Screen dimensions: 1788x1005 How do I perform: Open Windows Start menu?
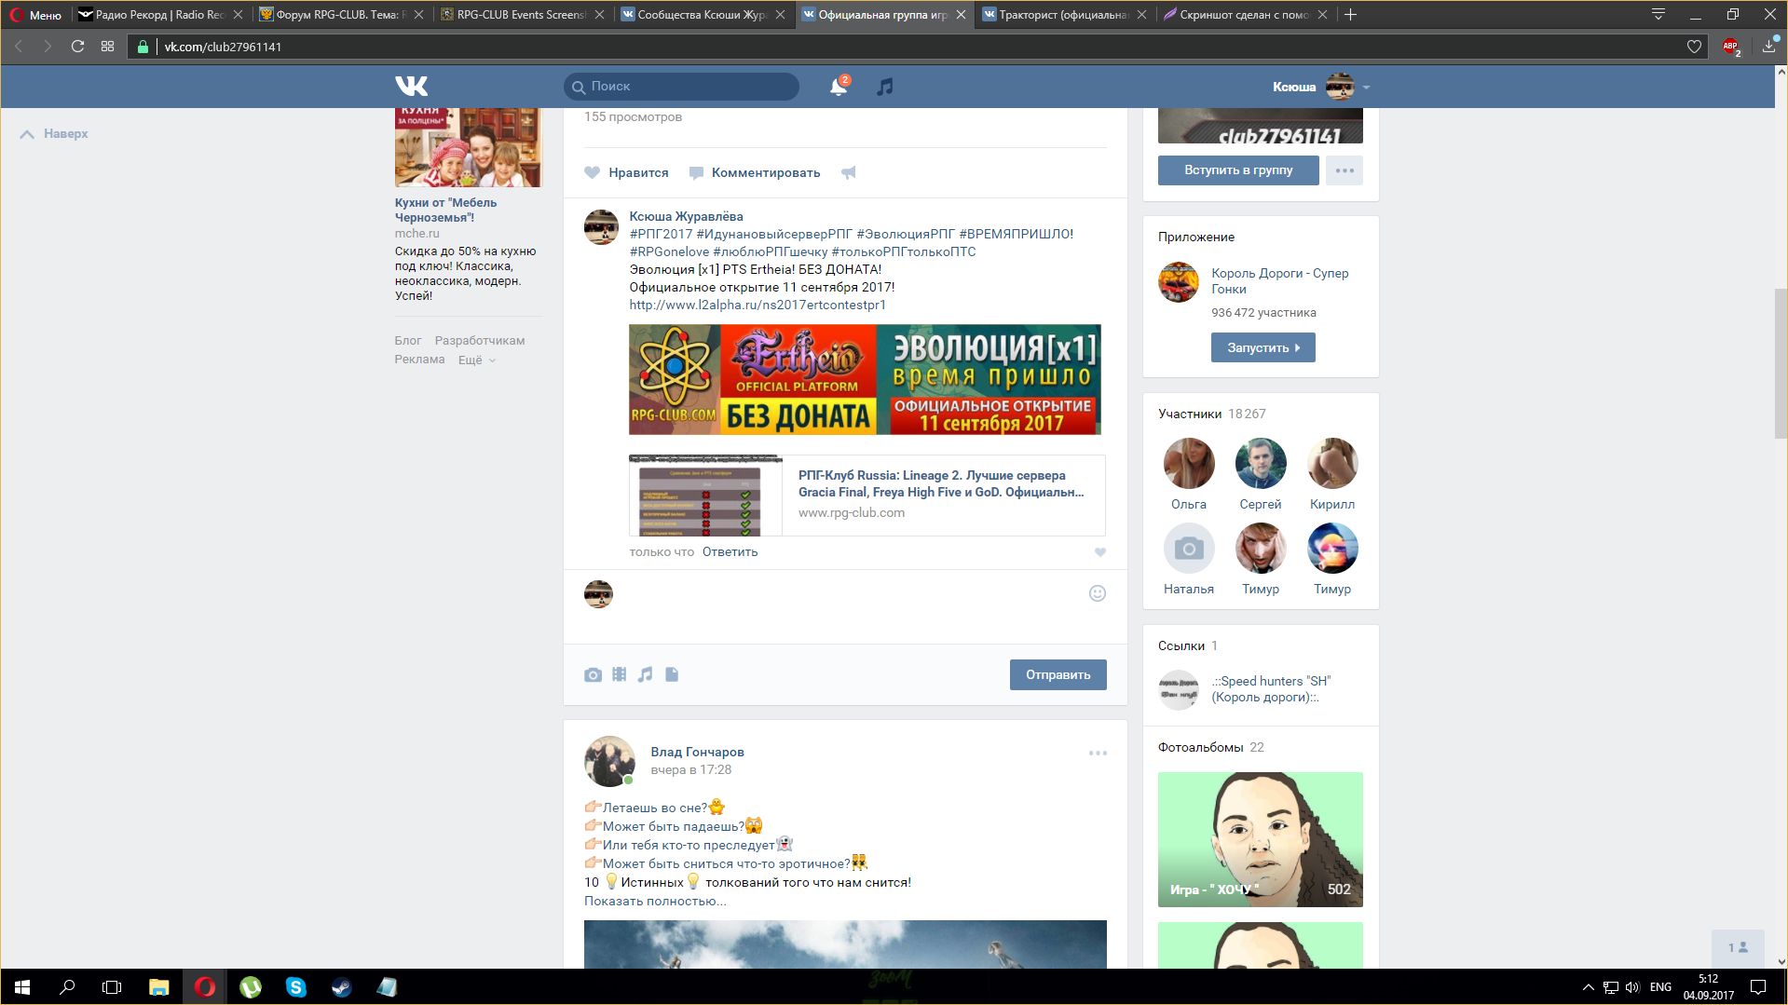coord(22,987)
